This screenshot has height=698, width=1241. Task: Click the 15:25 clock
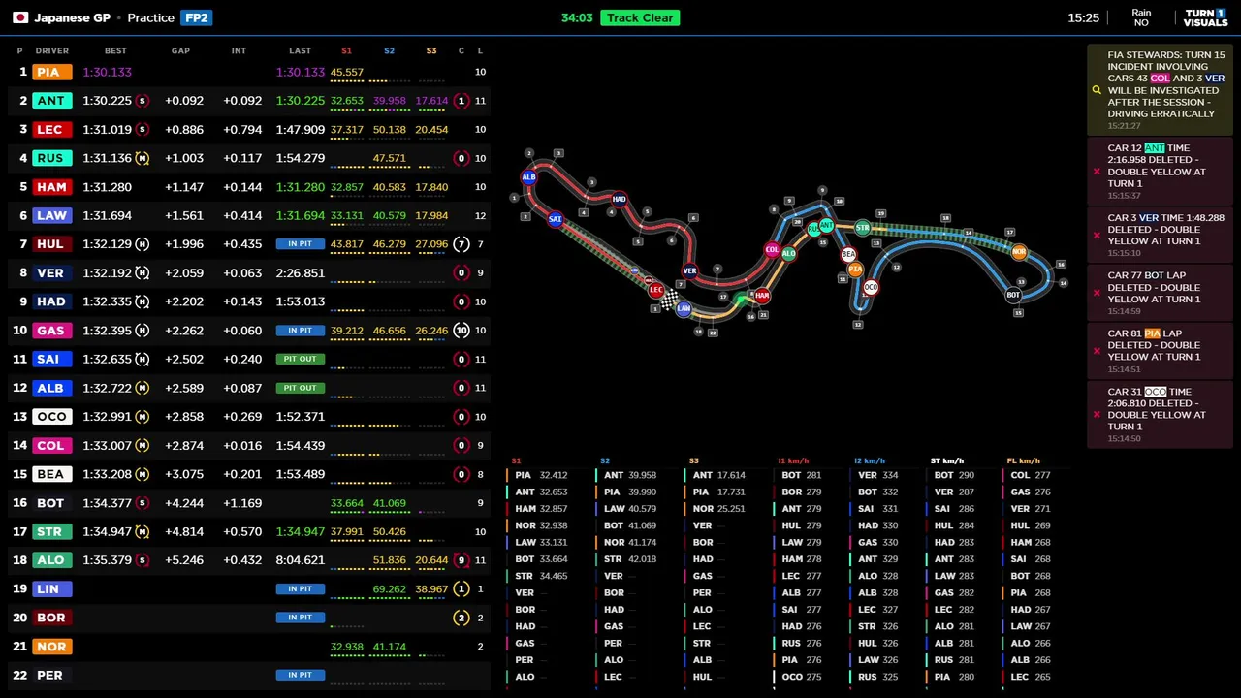point(1083,17)
